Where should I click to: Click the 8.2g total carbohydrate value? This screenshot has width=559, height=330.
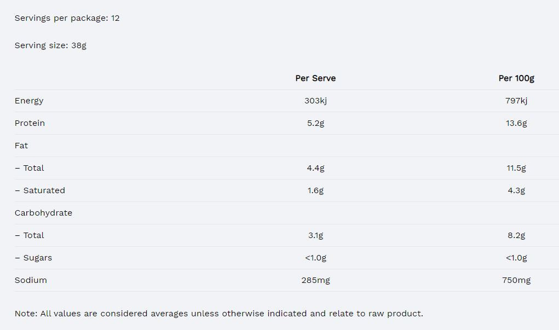(516, 235)
